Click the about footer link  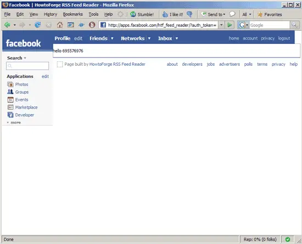(x=172, y=64)
